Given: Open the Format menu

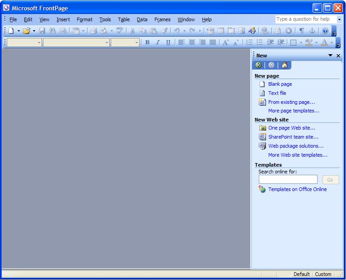Looking at the screenshot, I should [x=84, y=19].
